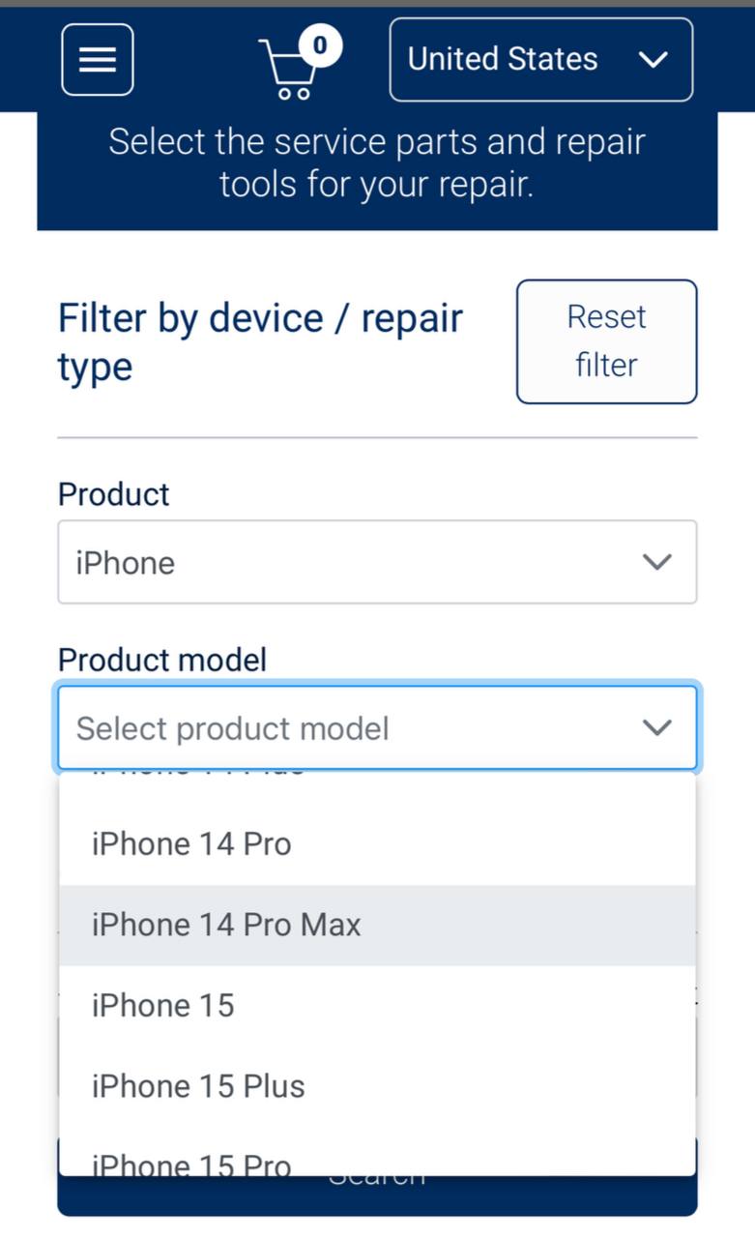Screen dimensions: 755x1238
Task: Open the Product dropdown showing iPhone
Action: point(377,562)
